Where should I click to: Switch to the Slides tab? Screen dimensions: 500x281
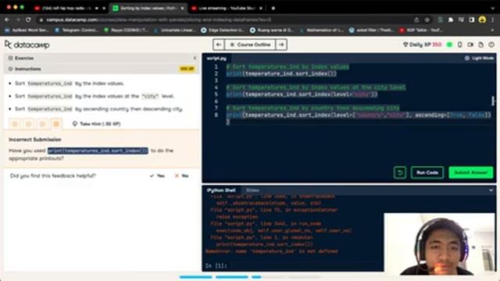pos(252,190)
